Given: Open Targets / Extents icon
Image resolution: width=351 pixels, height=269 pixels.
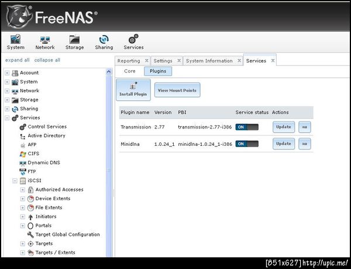Looking at the screenshot, I should (x=30, y=253).
